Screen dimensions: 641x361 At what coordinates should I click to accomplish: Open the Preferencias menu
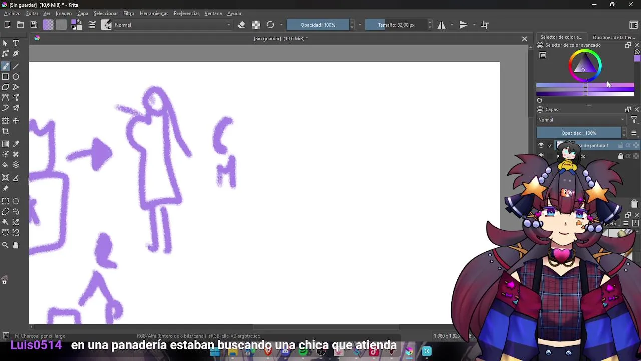coord(187,13)
